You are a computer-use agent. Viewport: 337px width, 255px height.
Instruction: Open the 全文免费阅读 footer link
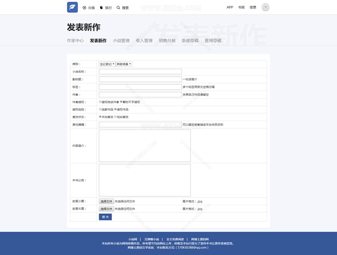(x=175, y=239)
